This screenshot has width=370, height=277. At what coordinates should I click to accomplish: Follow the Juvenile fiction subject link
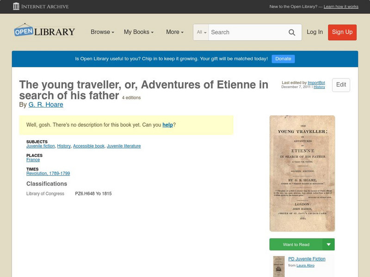pos(41,146)
